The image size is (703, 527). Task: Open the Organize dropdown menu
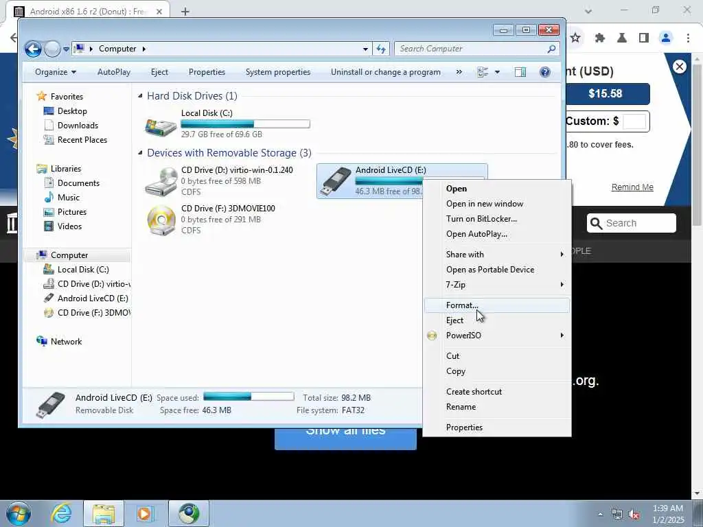(x=56, y=72)
